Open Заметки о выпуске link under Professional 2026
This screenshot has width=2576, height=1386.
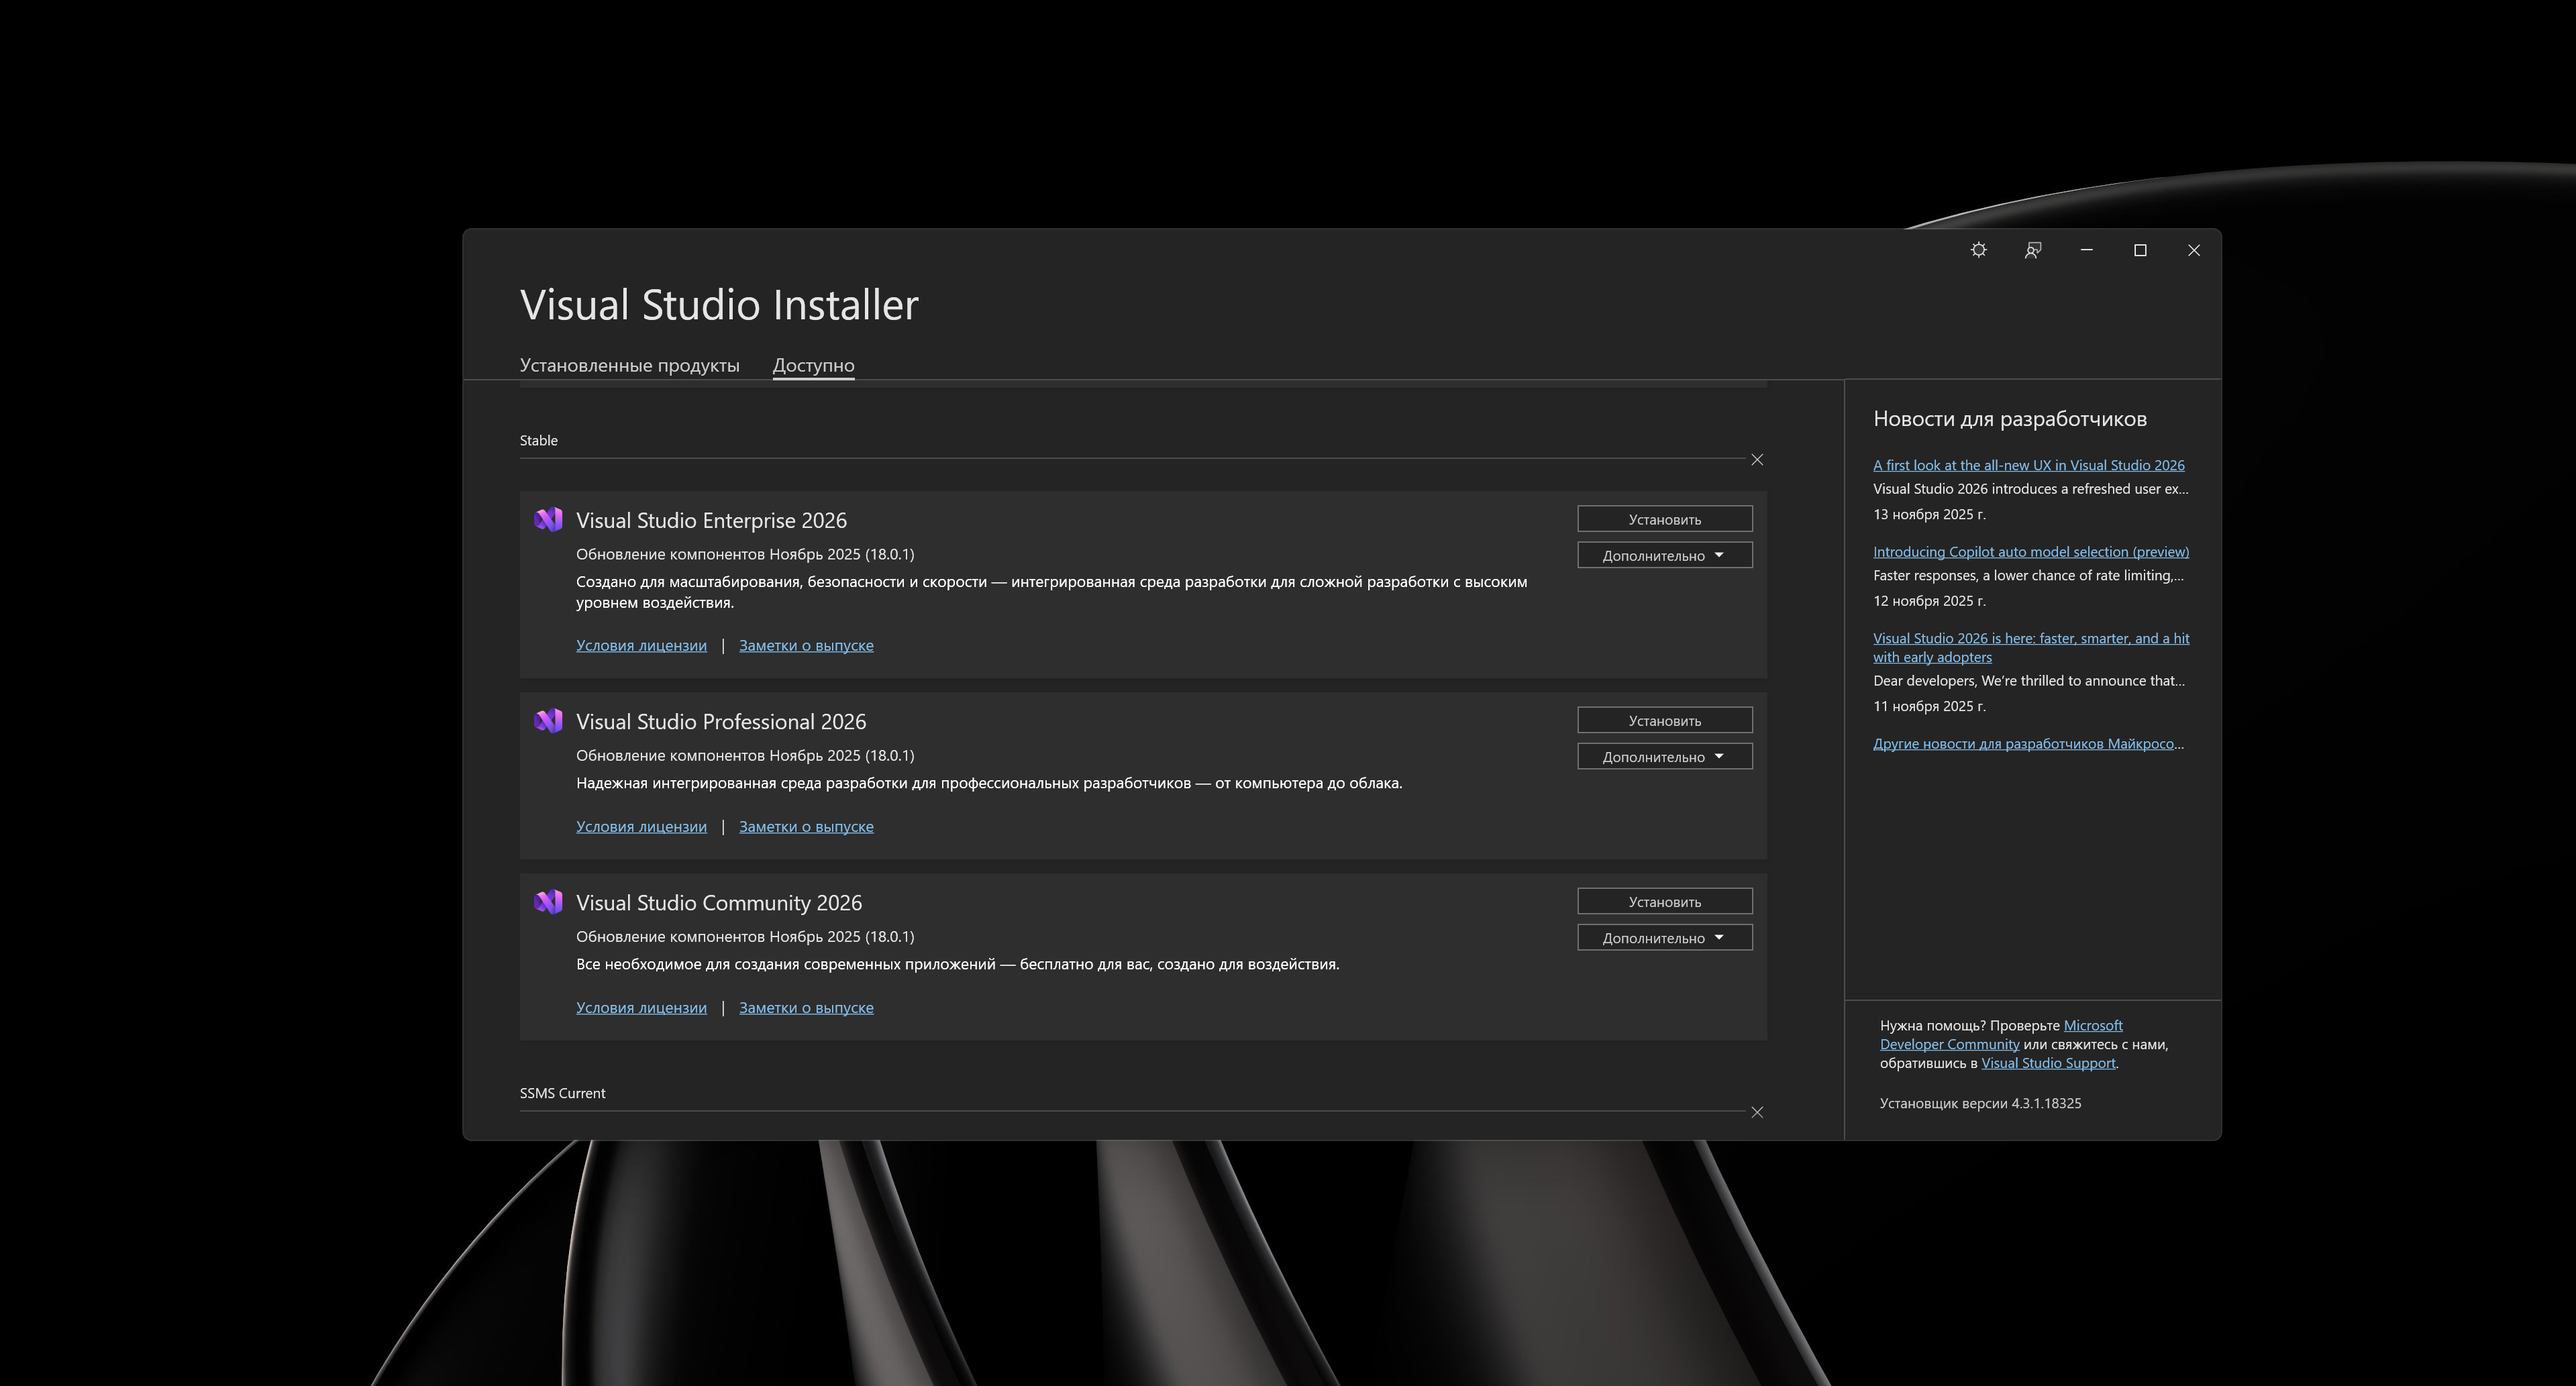[806, 826]
